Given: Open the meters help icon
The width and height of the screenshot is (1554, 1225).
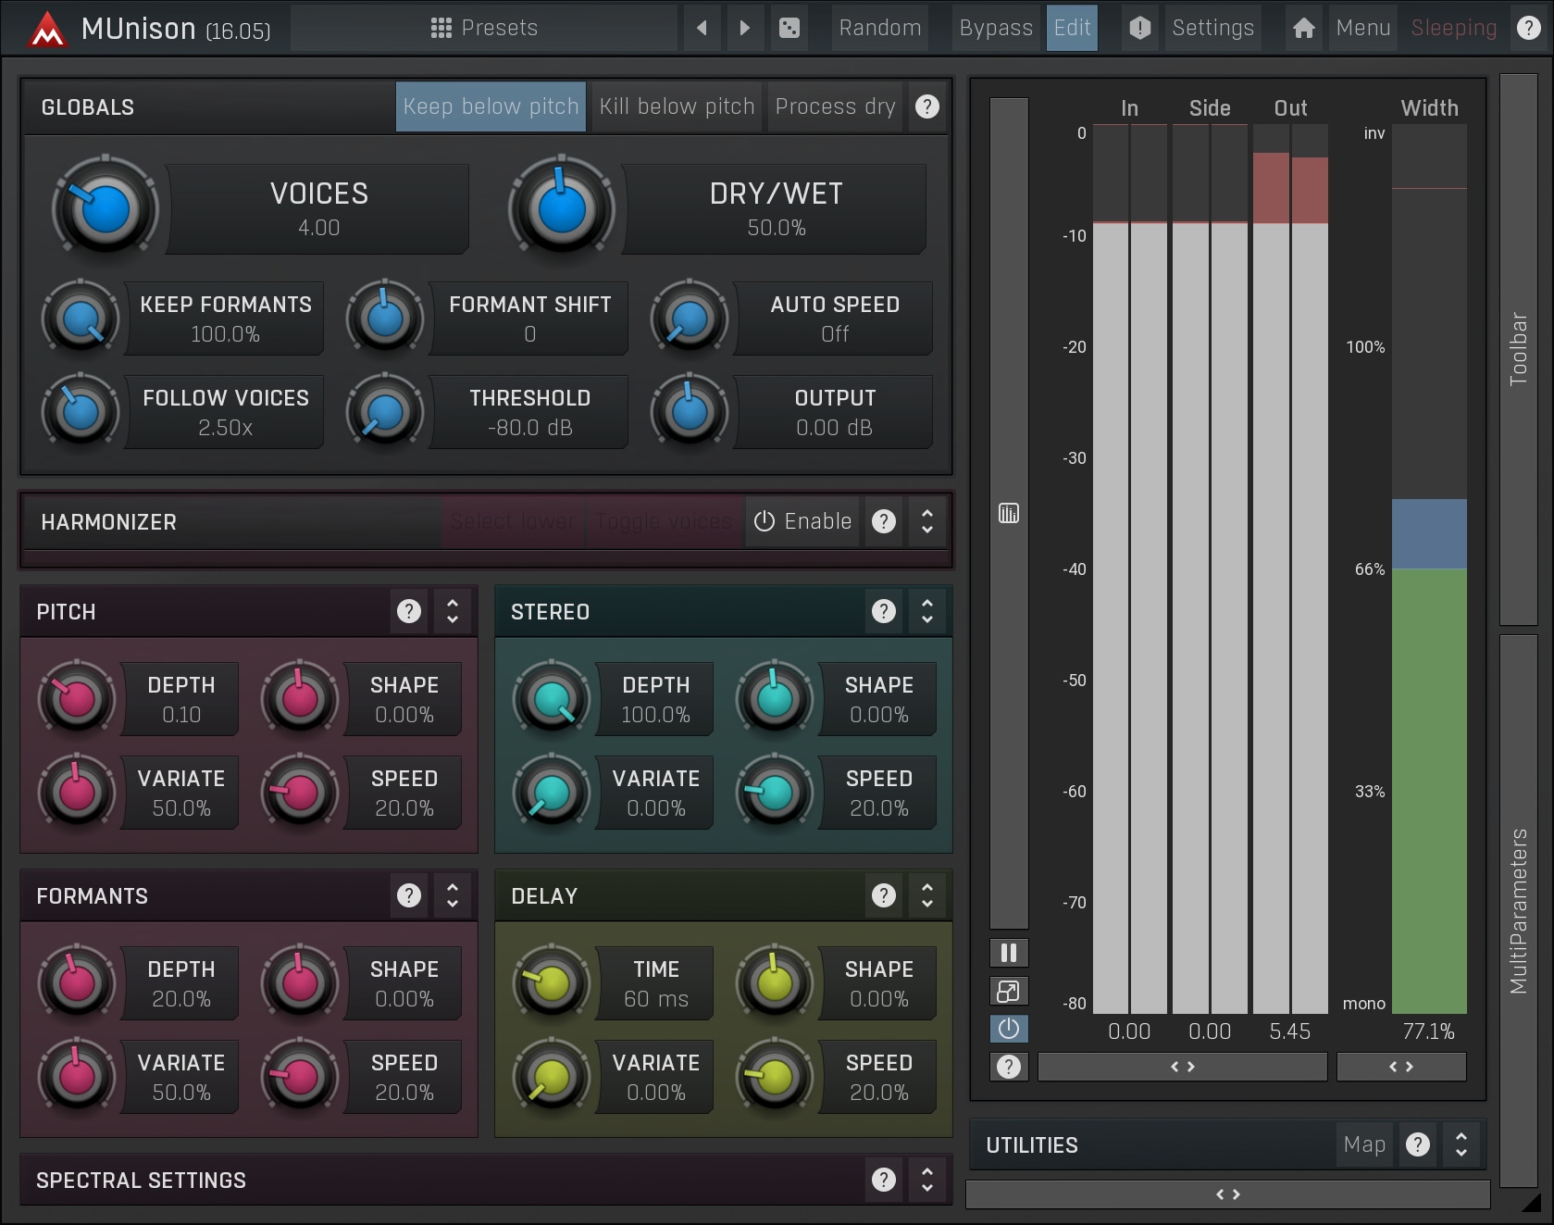Looking at the screenshot, I should [x=1009, y=1067].
